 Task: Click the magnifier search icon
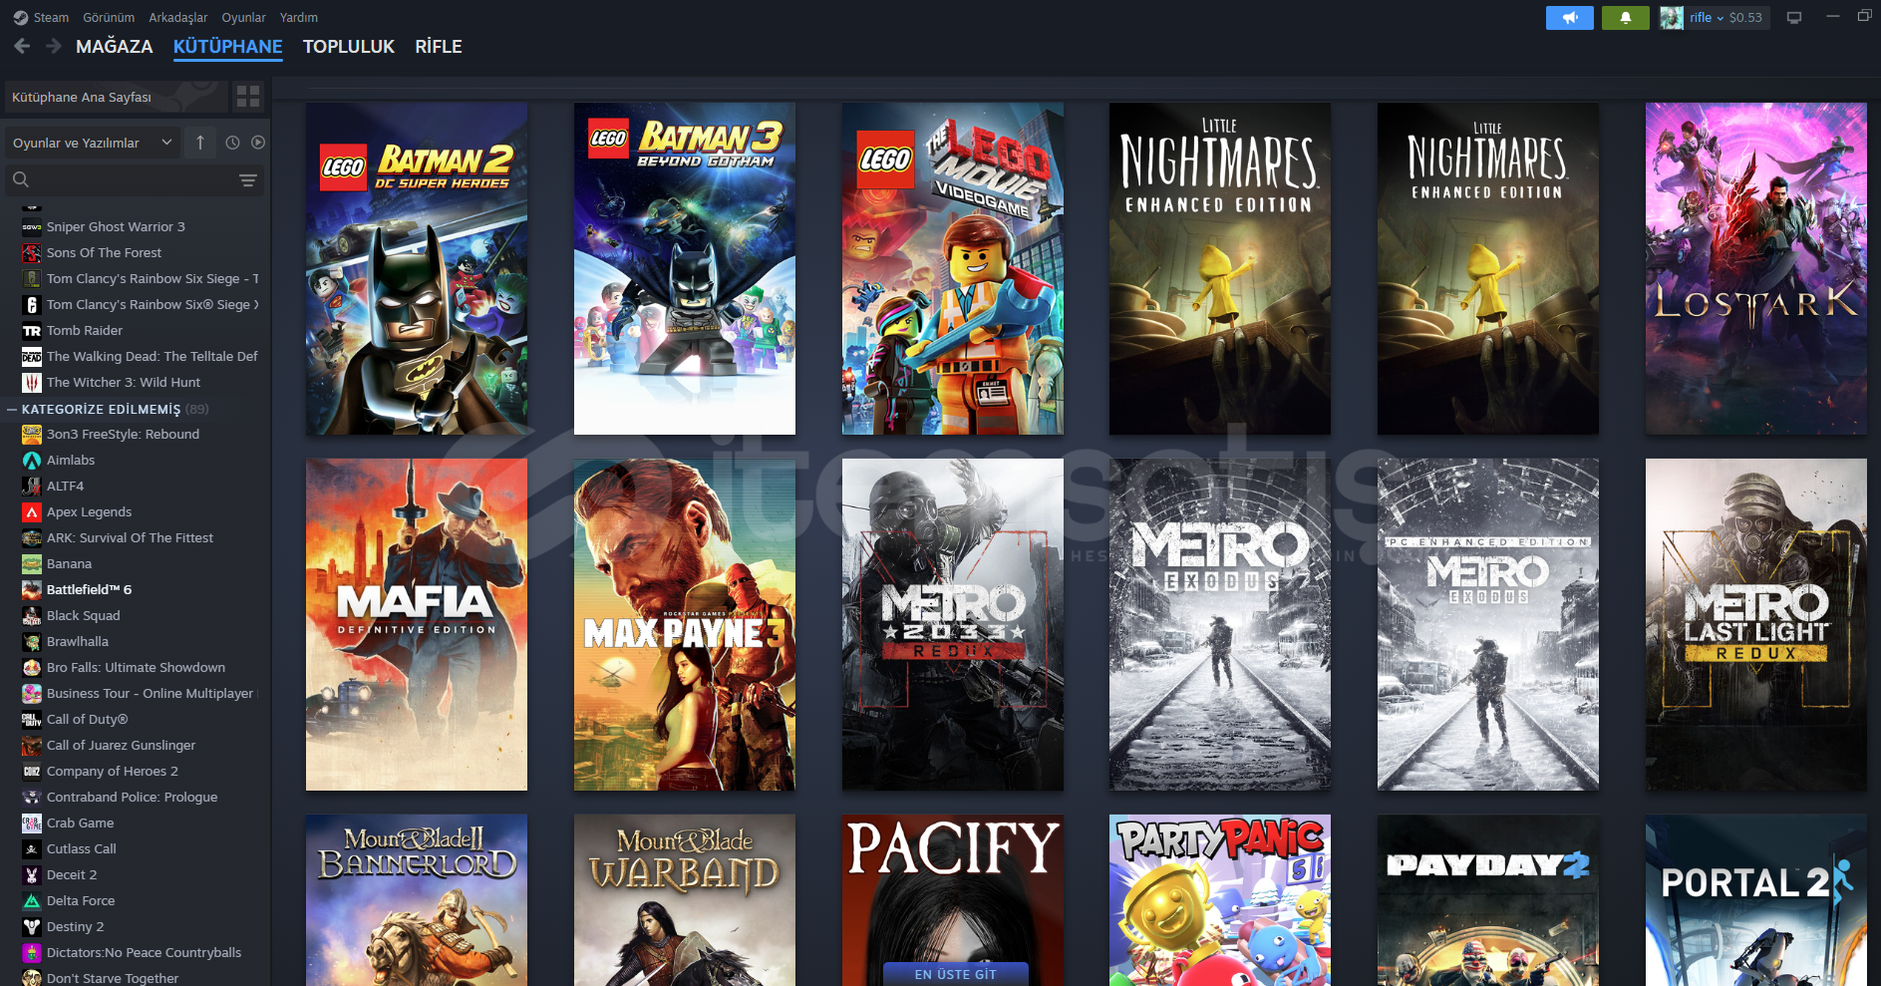click(21, 179)
